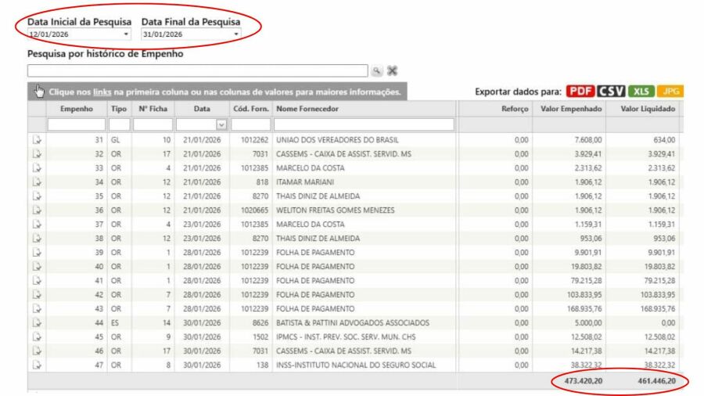The image size is (704, 396).
Task: Sort by the Cód. Forn. column header
Action: [251, 109]
